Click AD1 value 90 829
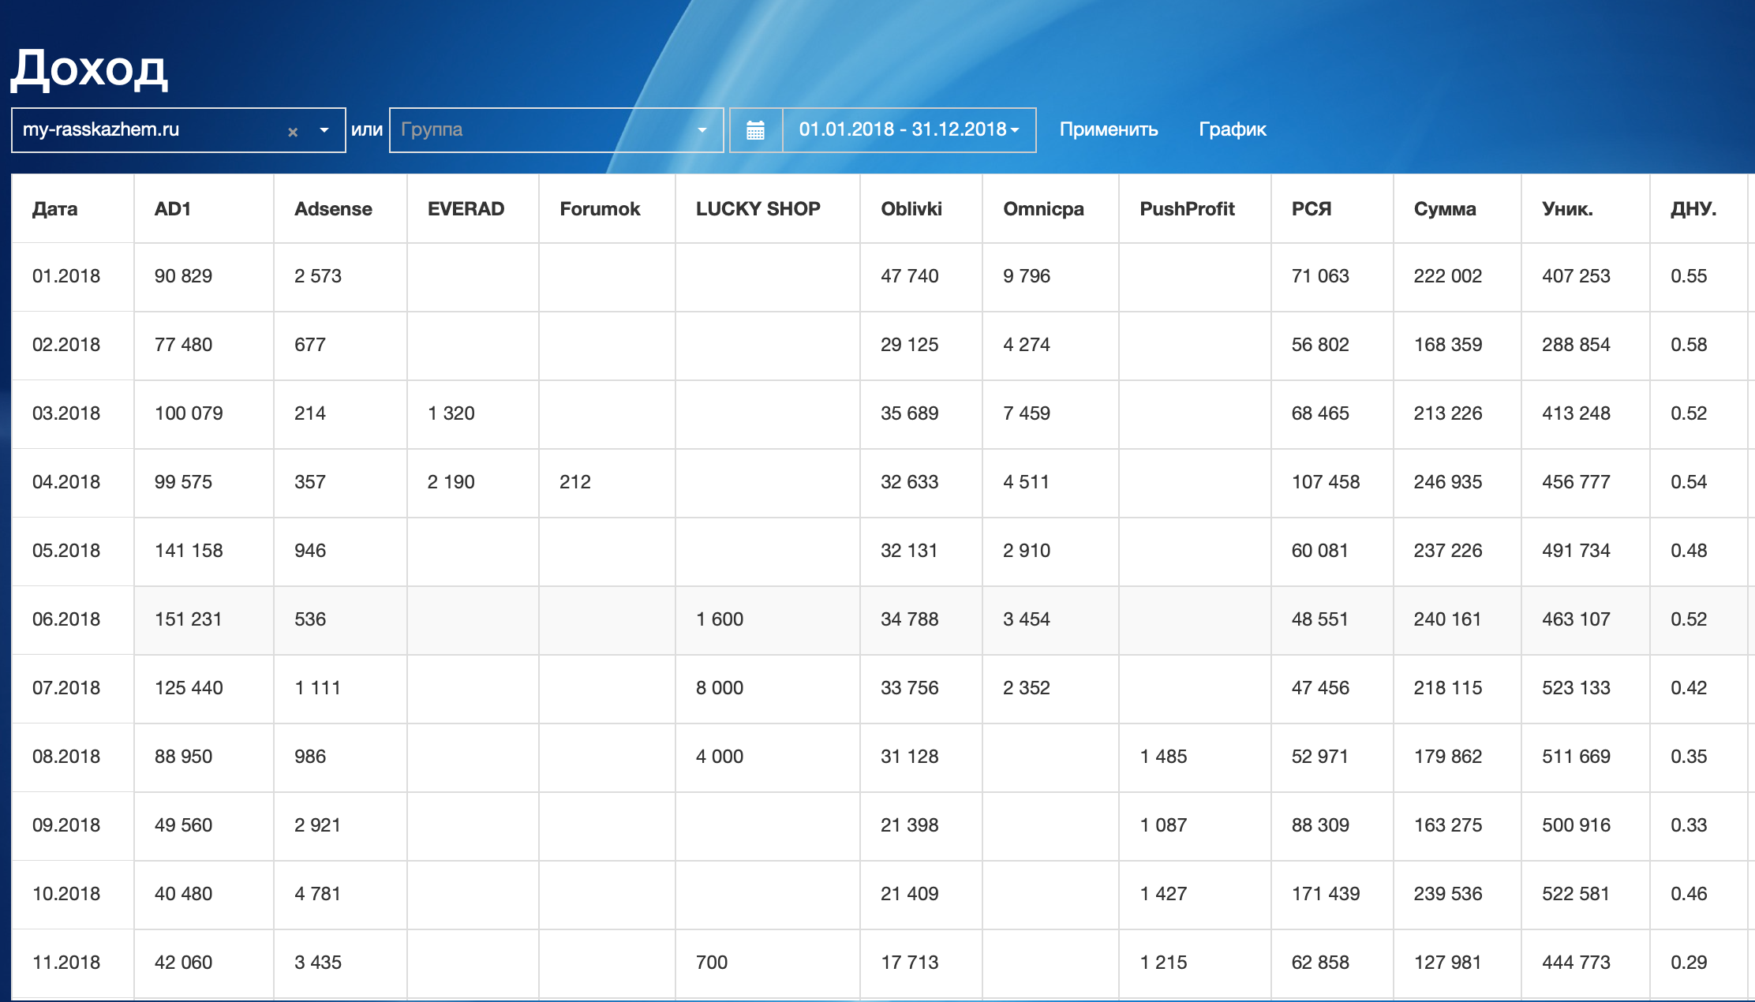 pos(183,276)
